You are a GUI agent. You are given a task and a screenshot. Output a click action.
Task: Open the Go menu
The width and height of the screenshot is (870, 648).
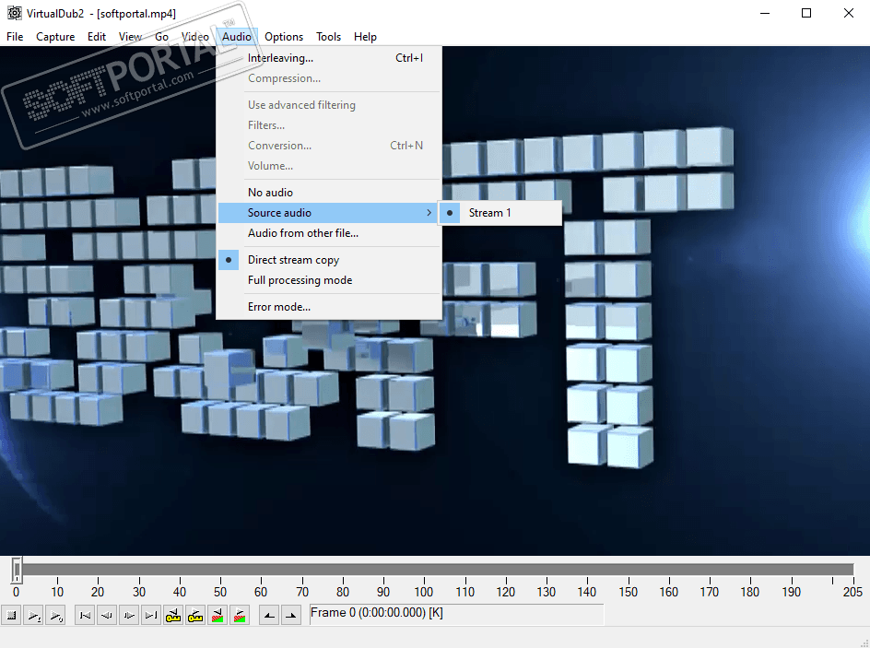(x=161, y=37)
